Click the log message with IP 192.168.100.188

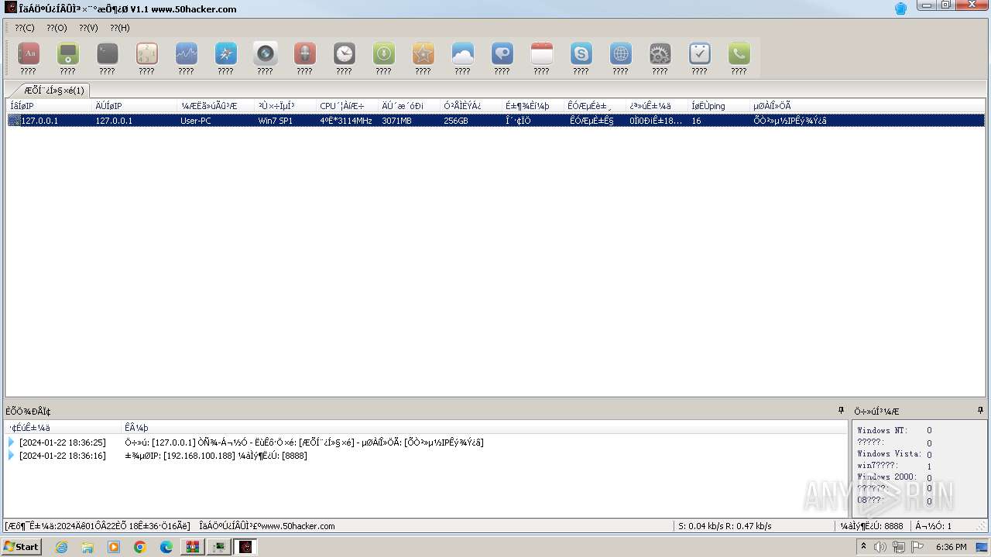216,456
